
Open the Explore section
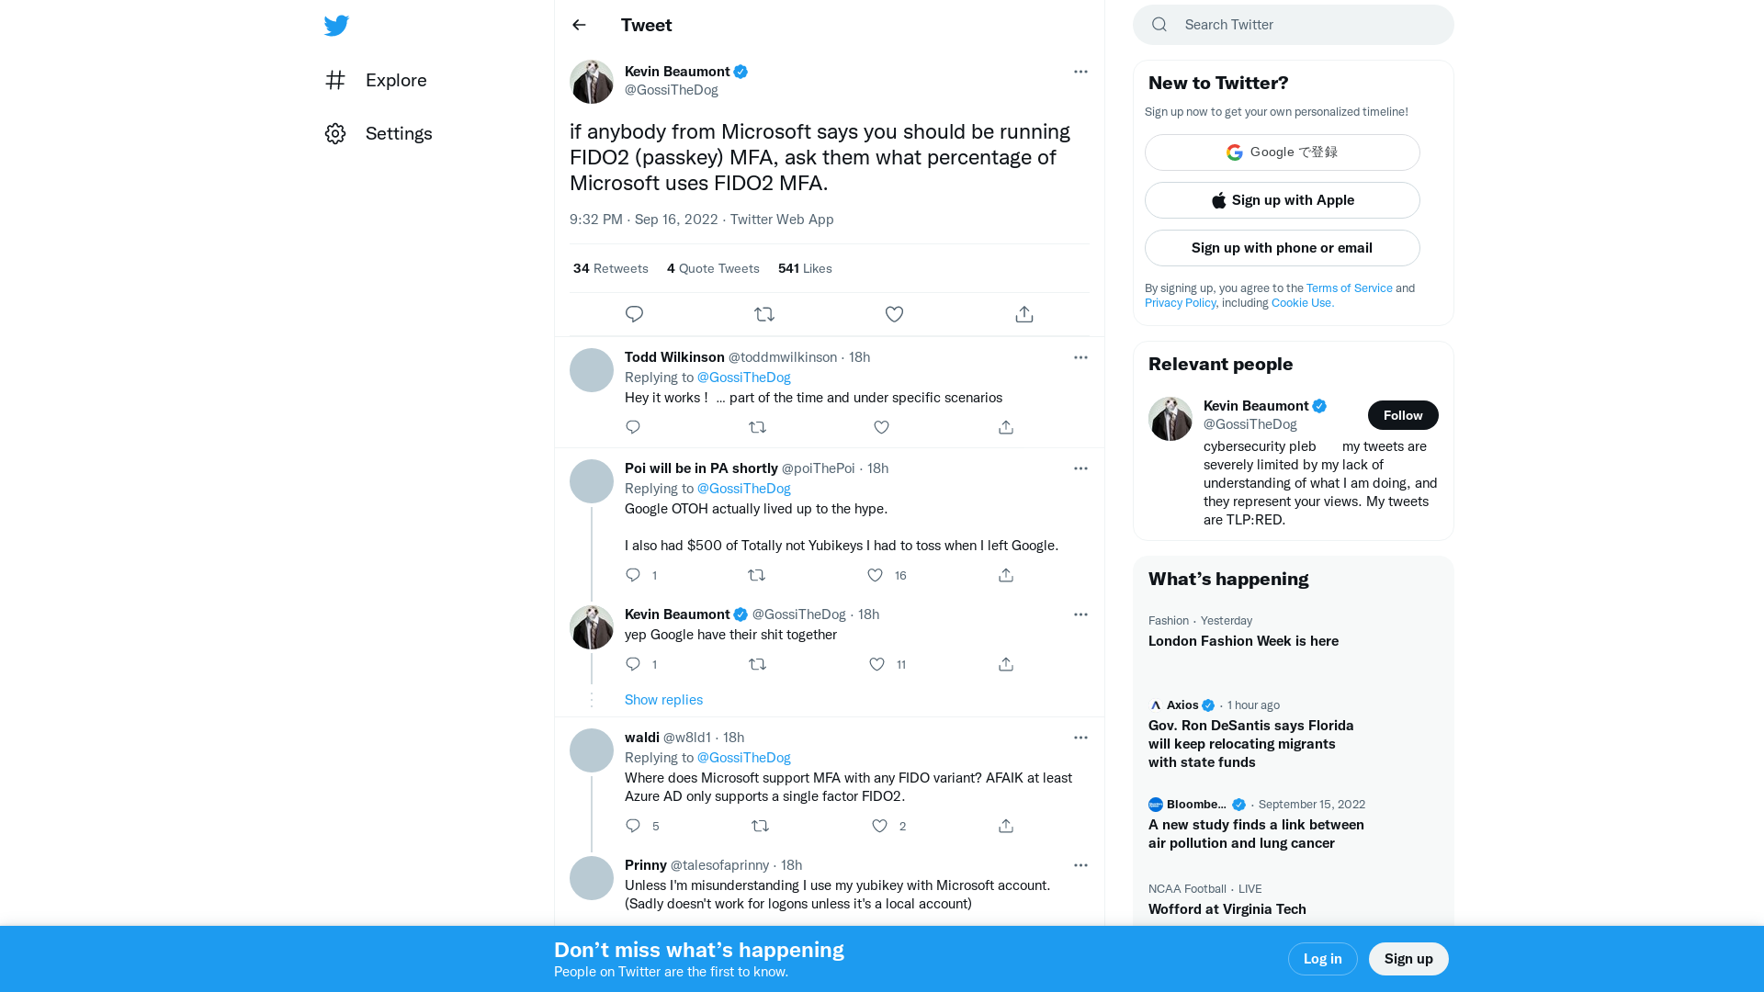tap(395, 80)
